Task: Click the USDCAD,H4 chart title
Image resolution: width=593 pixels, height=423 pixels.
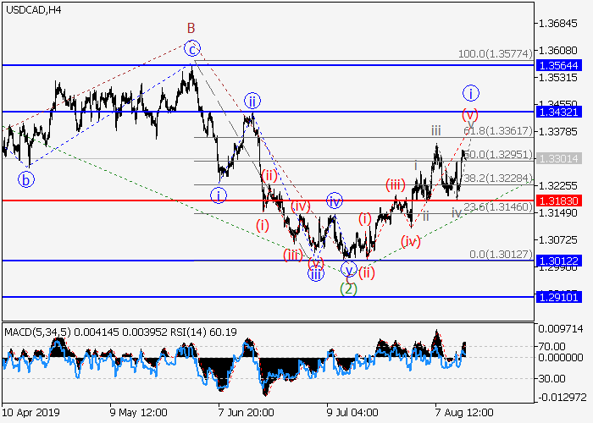Action: click(30, 10)
